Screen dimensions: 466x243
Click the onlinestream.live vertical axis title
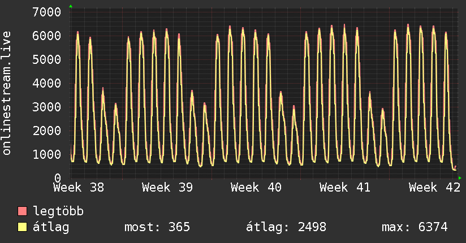[7, 93]
